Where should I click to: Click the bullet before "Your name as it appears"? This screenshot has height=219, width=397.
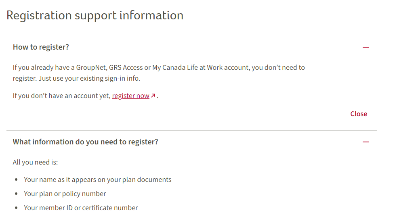coord(16,179)
